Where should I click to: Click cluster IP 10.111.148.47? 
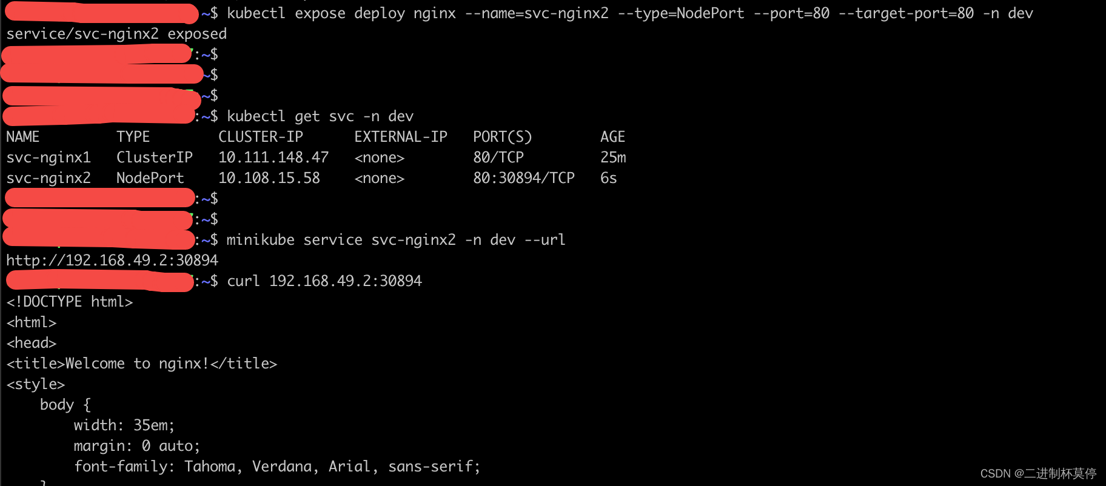273,158
